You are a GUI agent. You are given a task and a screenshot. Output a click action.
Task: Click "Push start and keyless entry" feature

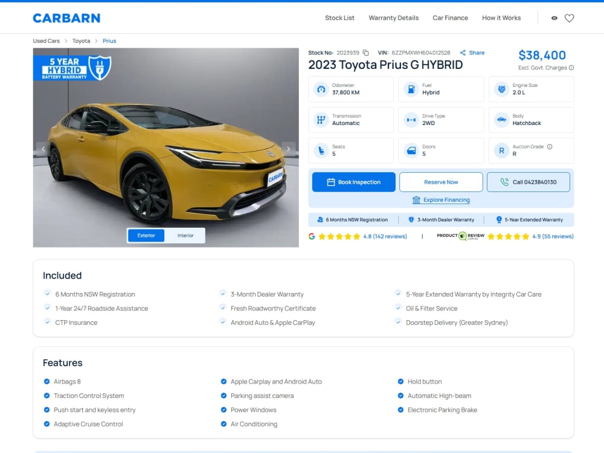tap(94, 410)
